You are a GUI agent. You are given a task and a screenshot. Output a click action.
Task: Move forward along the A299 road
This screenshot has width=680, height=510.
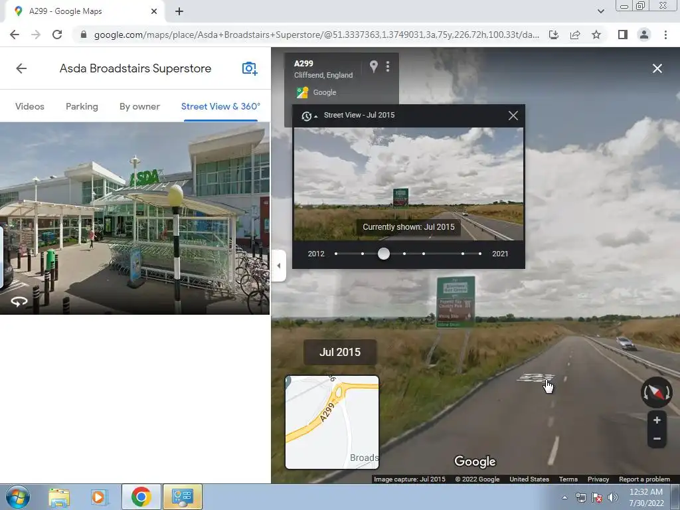click(536, 377)
